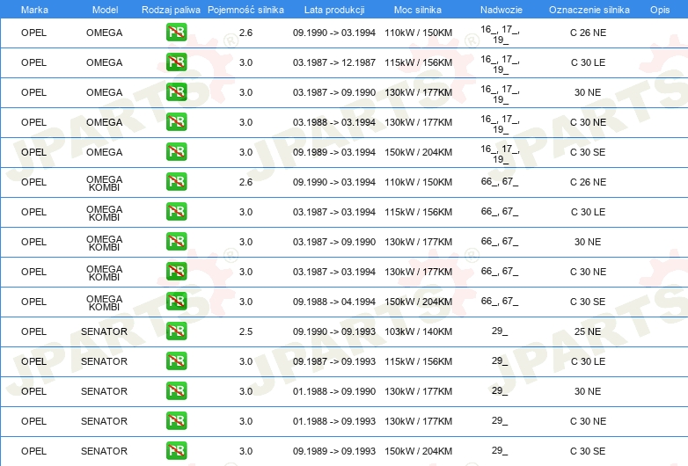Select the 09.1990 -> 09.1993 production dates
Image resolution: width=688 pixels, height=466 pixels.
pyautogui.click(x=334, y=331)
